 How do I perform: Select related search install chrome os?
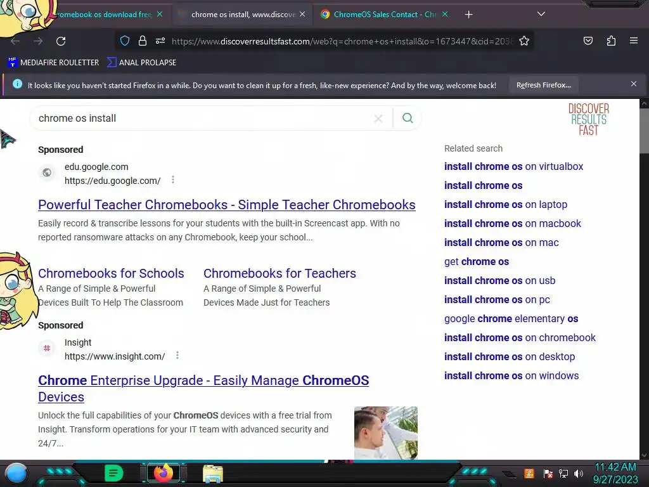(x=483, y=186)
